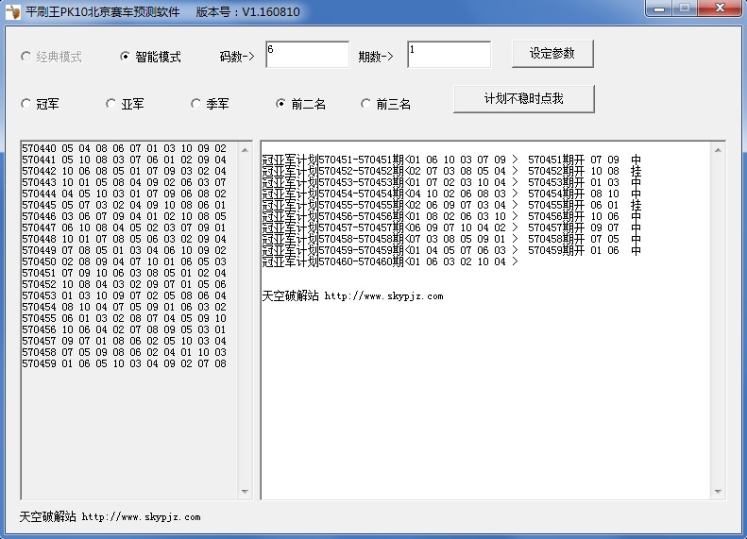Click the app icon in title bar
Viewport: 747px width, 539px height.
[x=13, y=12]
